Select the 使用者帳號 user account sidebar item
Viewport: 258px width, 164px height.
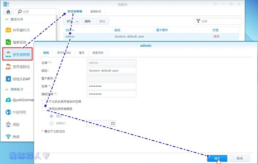[x=17, y=54]
